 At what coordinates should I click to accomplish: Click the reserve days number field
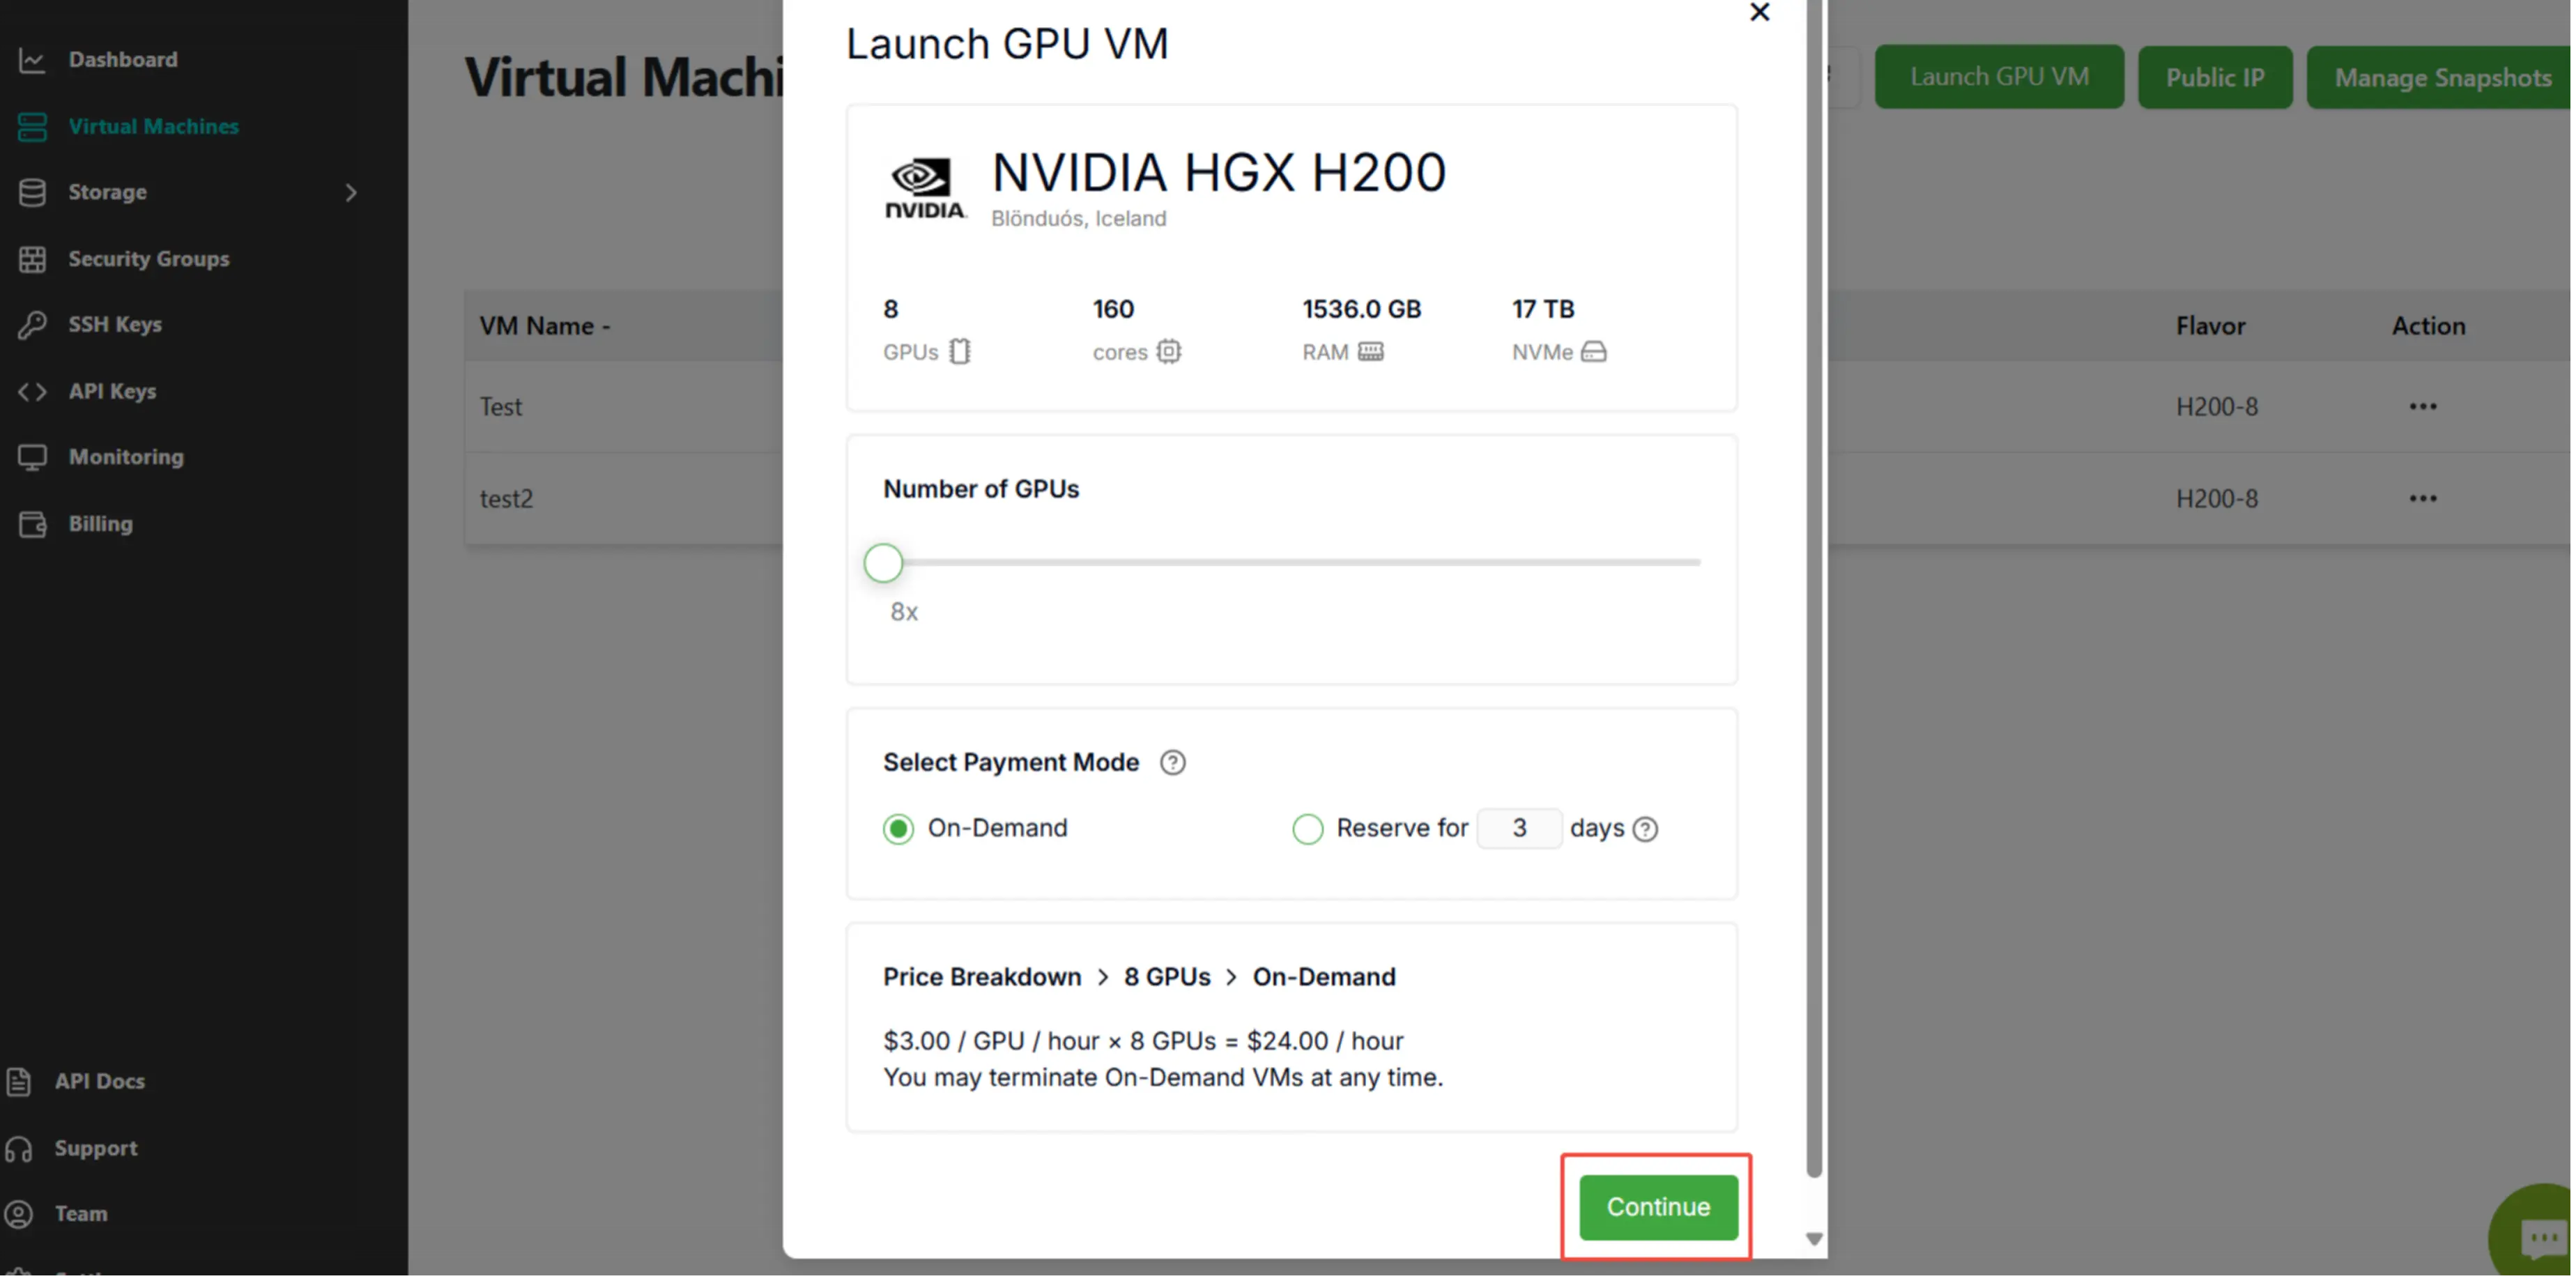coord(1518,829)
